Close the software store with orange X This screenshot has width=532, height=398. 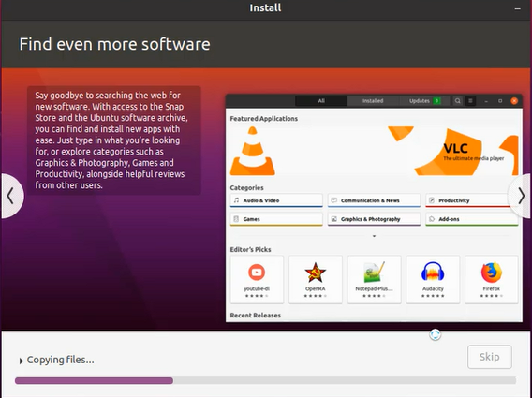click(x=514, y=101)
